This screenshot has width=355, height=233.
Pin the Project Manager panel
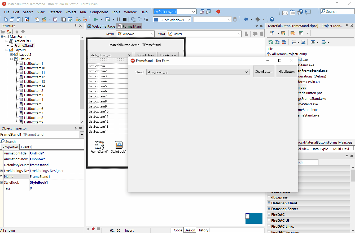pyautogui.click(x=347, y=26)
